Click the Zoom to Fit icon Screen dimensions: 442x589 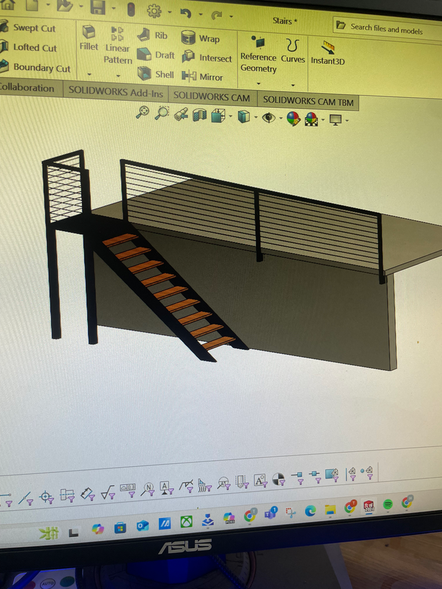(x=143, y=112)
